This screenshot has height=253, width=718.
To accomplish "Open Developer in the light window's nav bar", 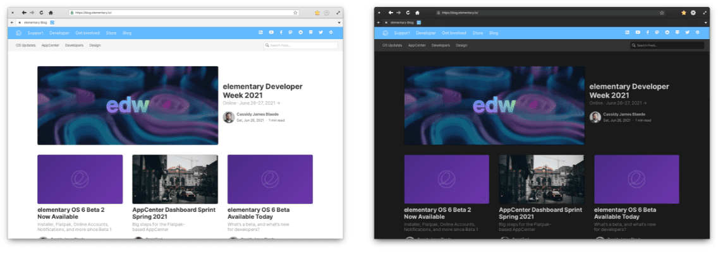I will click(x=59, y=33).
